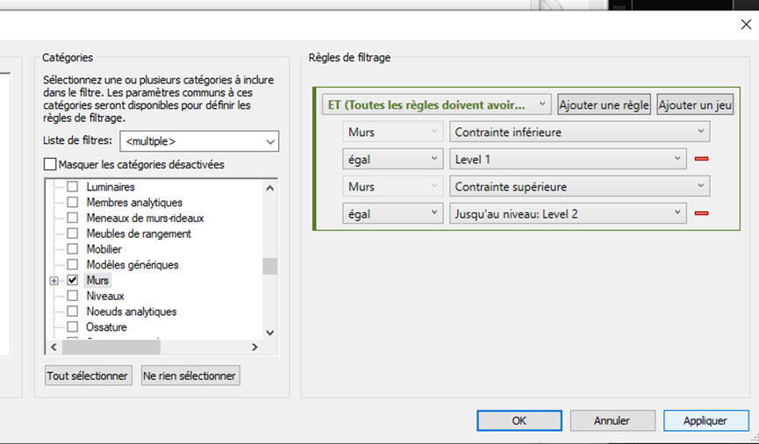The image size is (759, 444).
Task: Click the Ajouter une règle button
Action: point(604,105)
